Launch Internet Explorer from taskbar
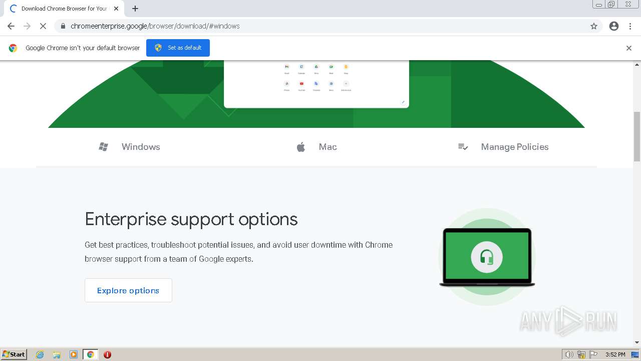This screenshot has width=641, height=361. [x=40, y=354]
